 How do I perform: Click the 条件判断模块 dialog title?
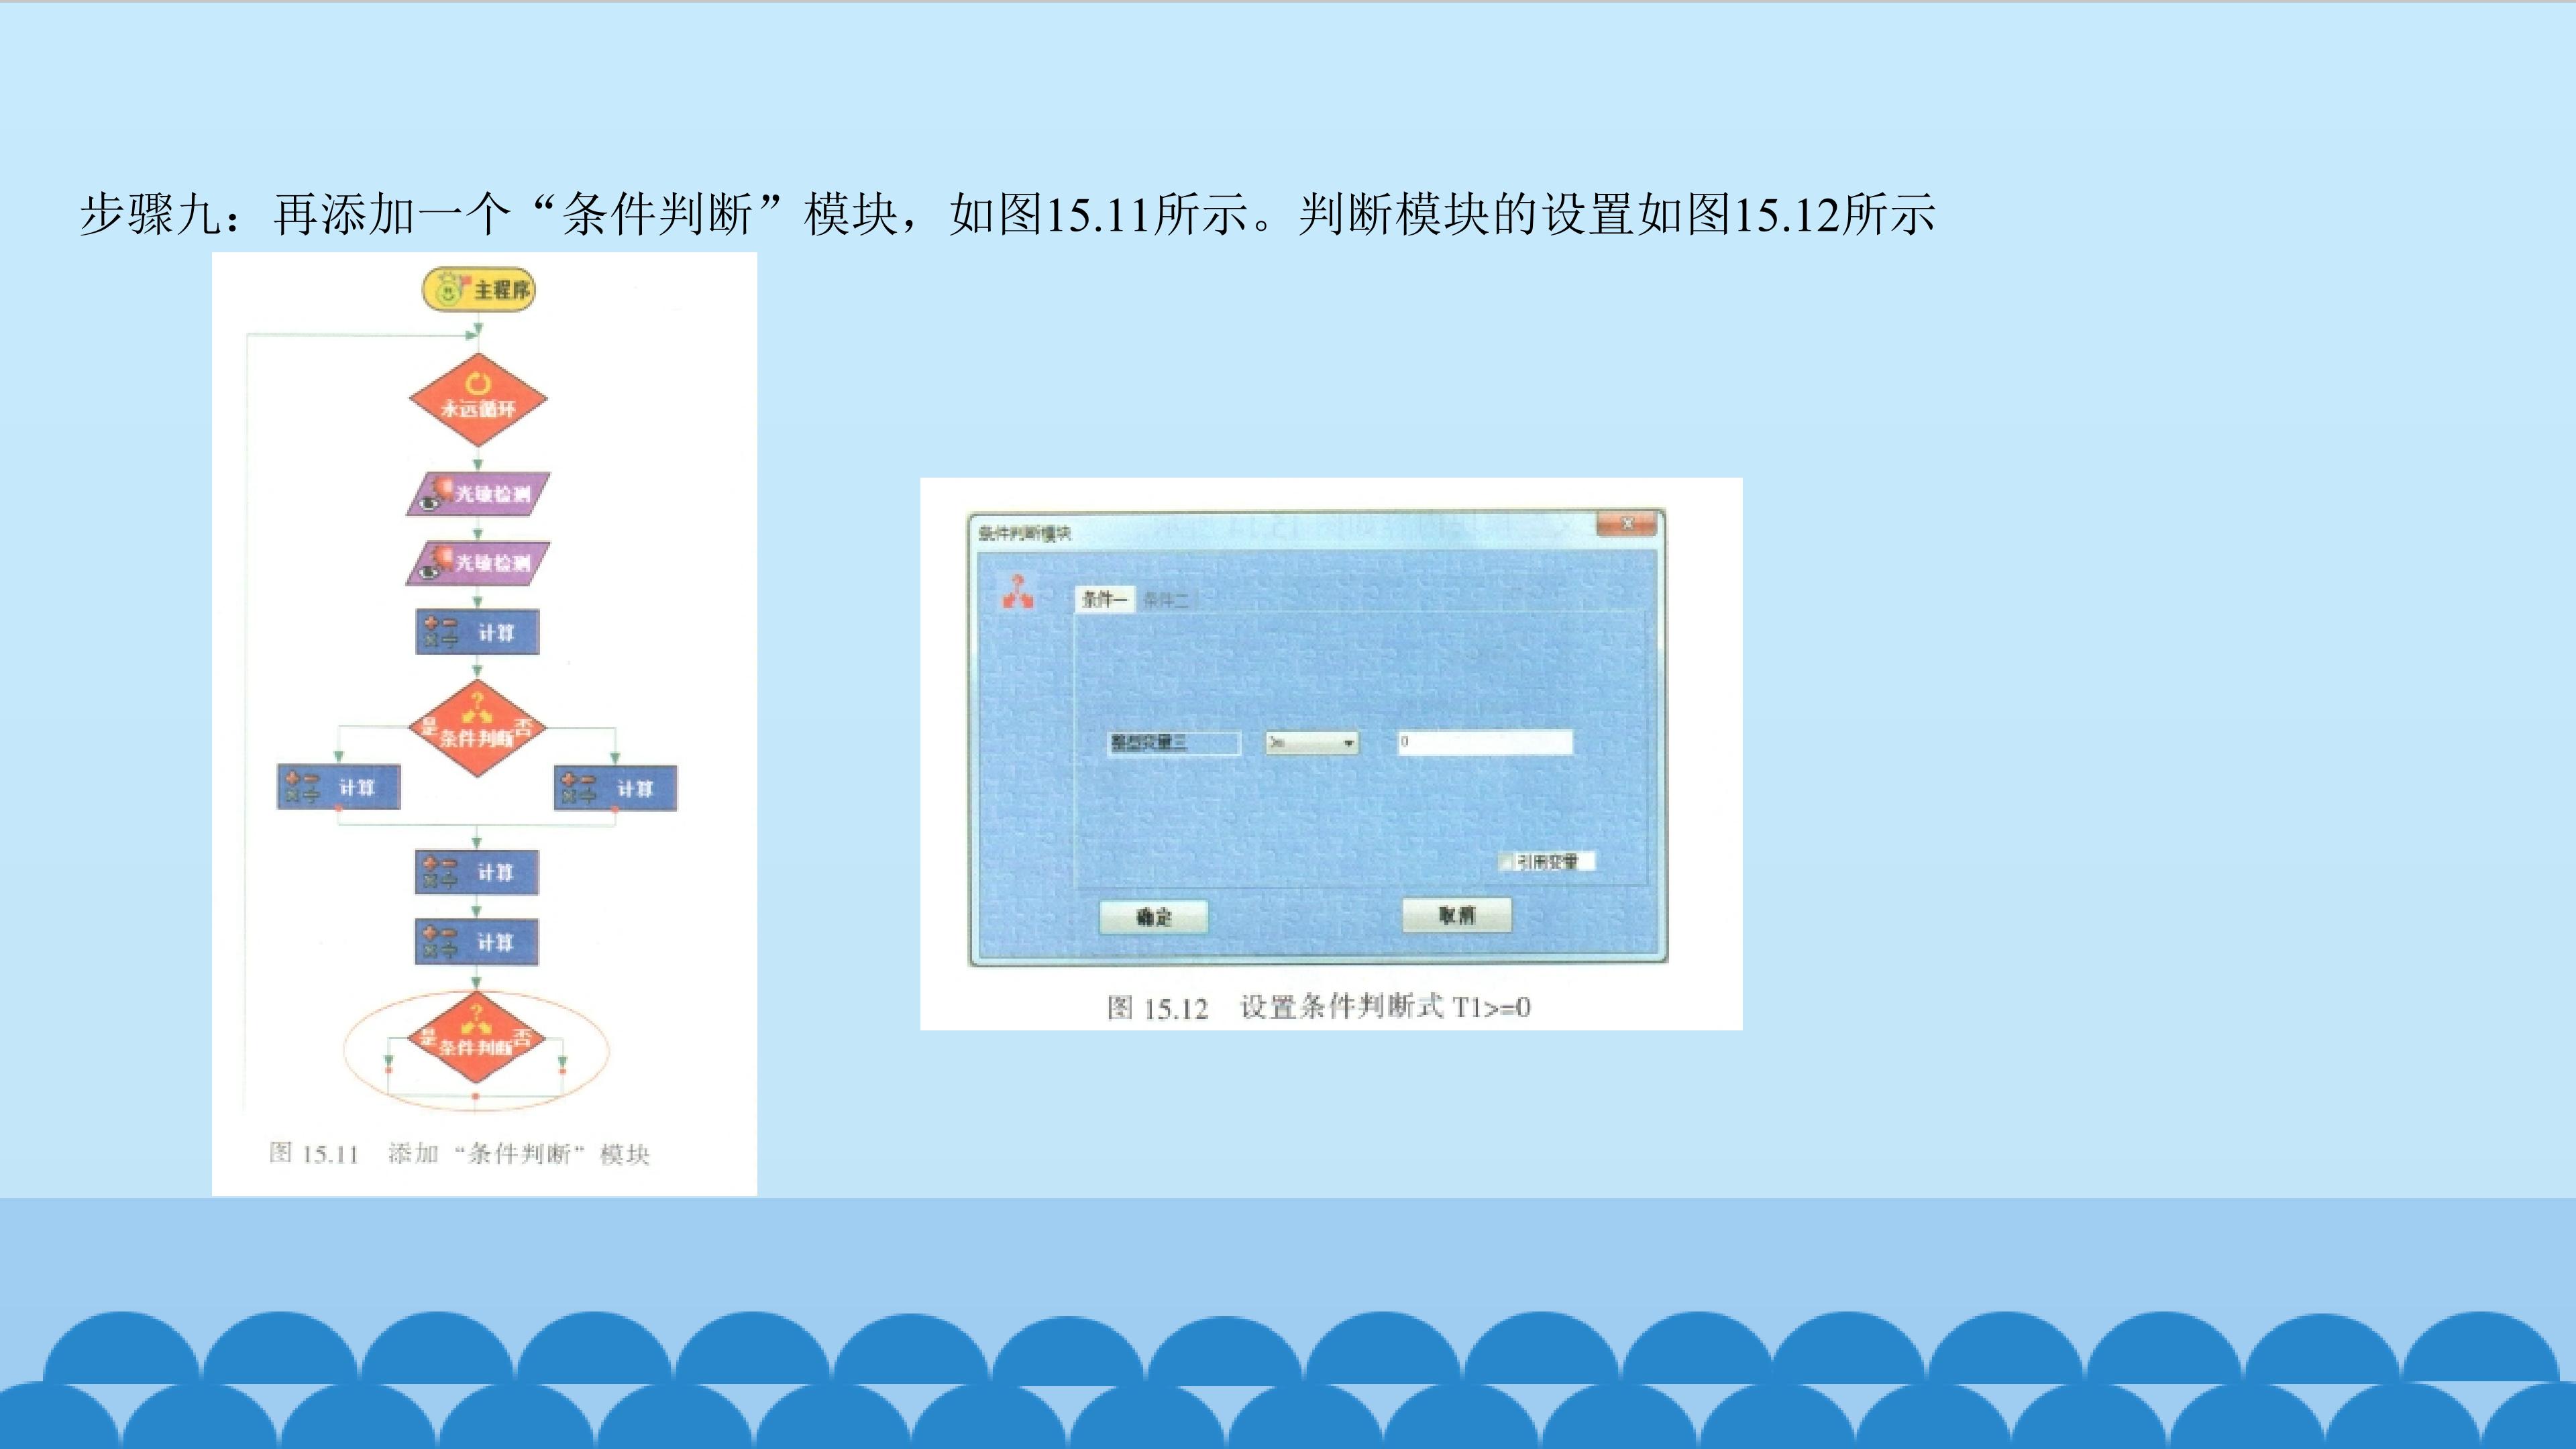coord(1024,533)
